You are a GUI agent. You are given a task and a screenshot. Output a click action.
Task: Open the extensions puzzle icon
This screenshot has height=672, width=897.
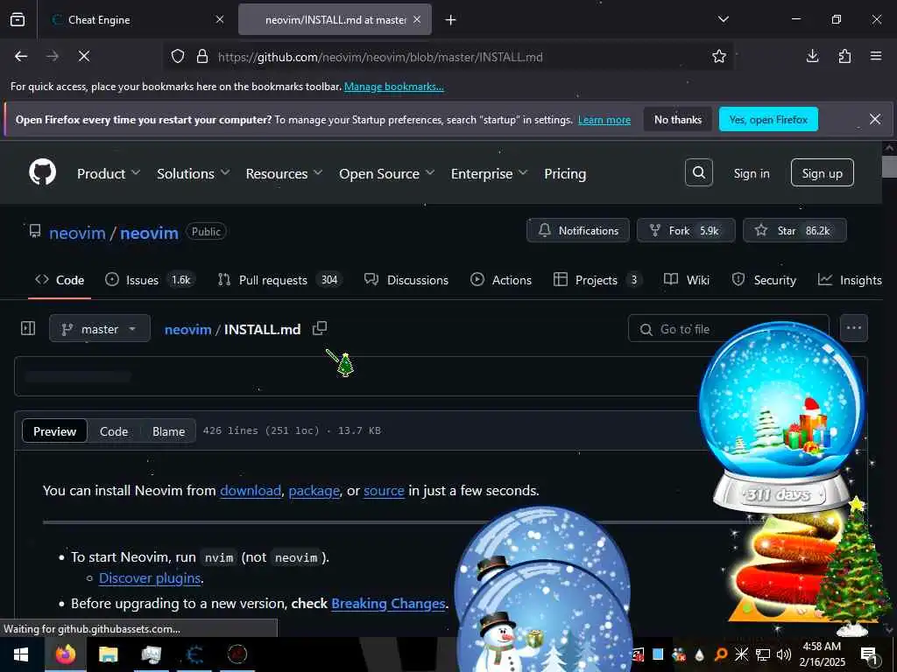coord(844,56)
